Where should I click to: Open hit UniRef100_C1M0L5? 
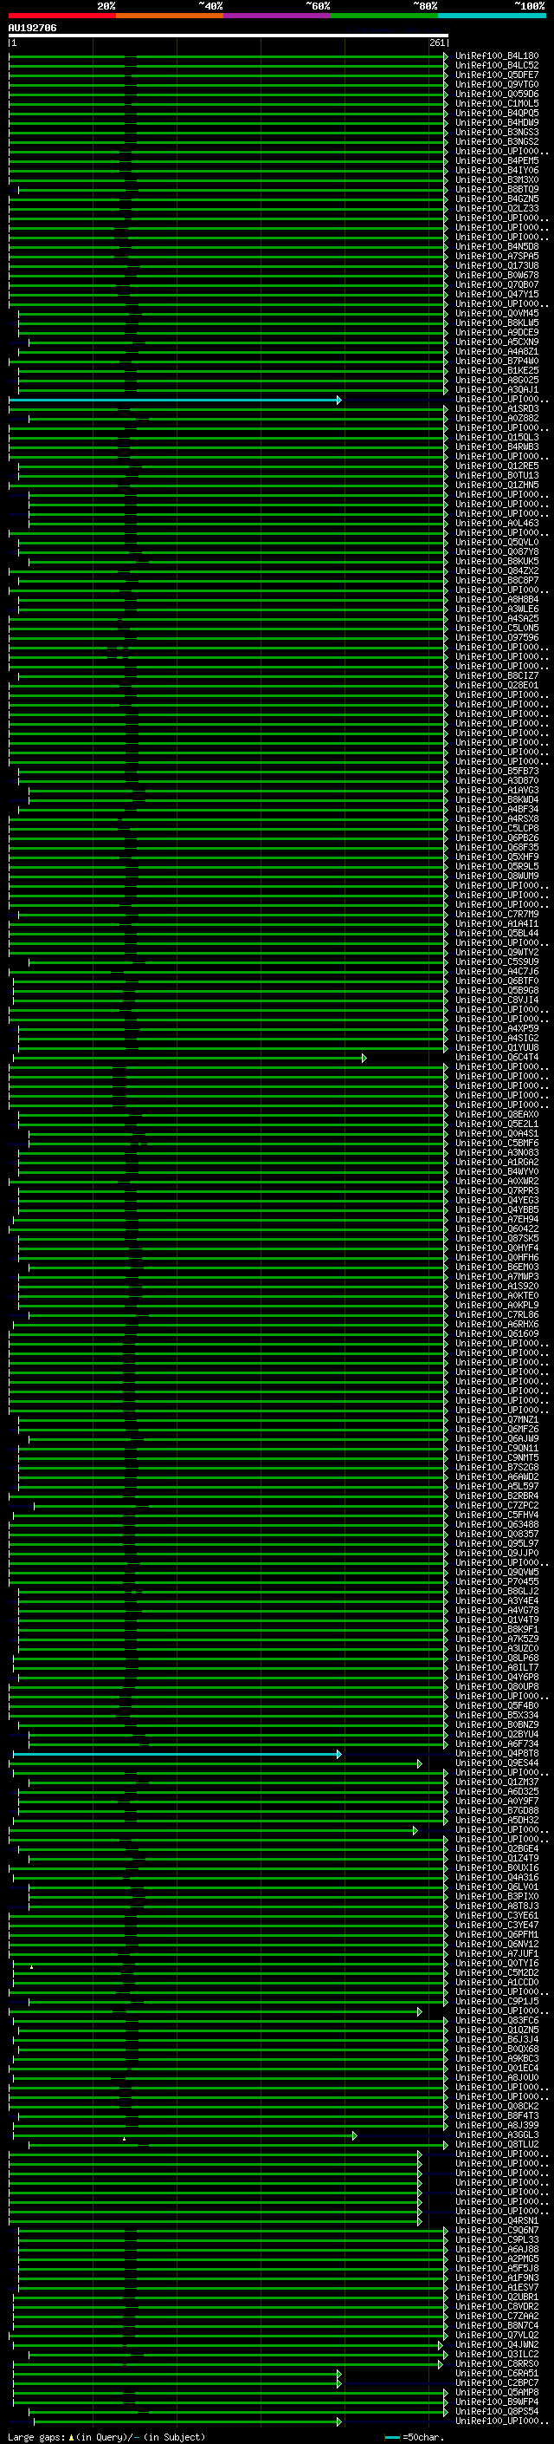click(497, 103)
